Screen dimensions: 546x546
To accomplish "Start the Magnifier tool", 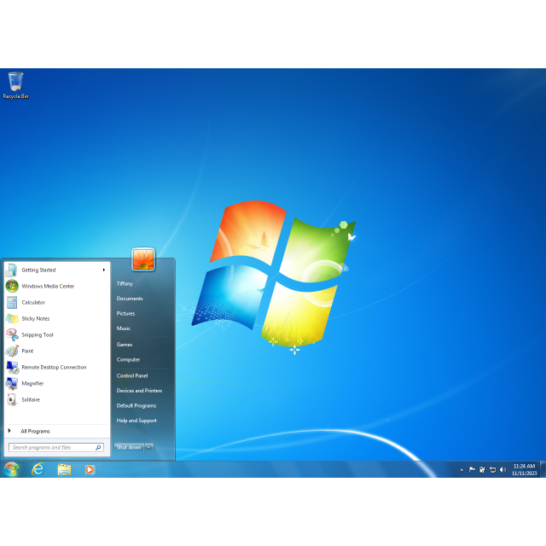I will click(x=32, y=383).
